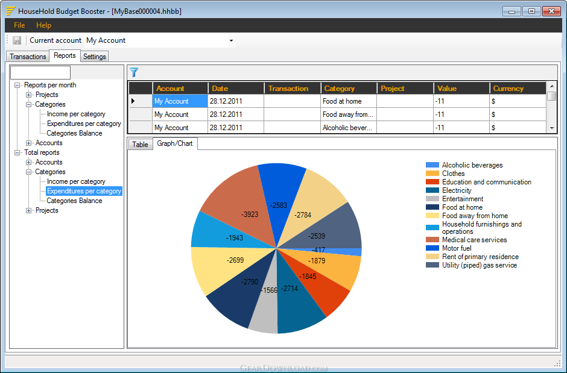The width and height of the screenshot is (567, 373).
Task: Switch to the Transactions tab
Action: (x=28, y=56)
